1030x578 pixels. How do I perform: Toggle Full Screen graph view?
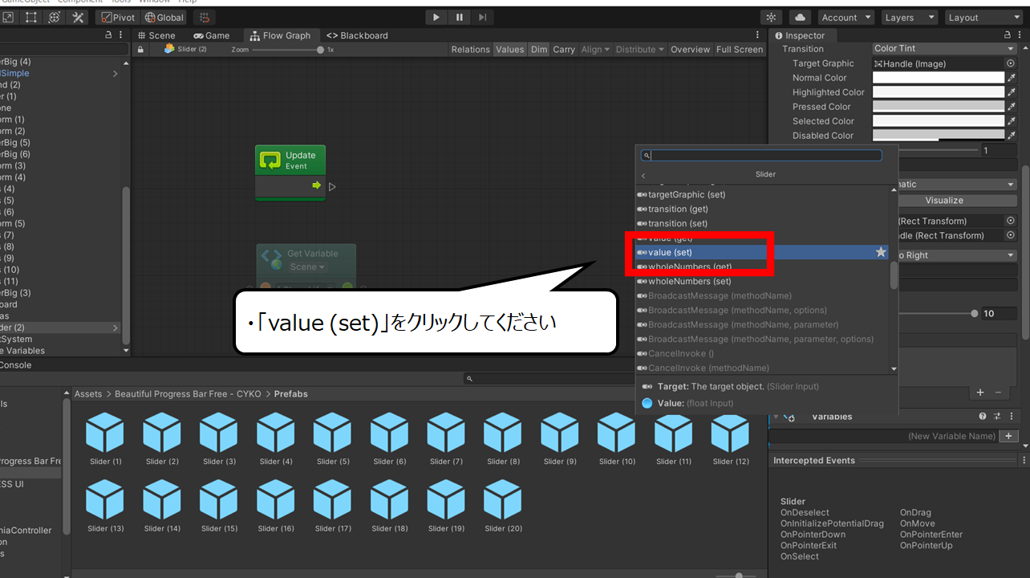pyautogui.click(x=740, y=49)
